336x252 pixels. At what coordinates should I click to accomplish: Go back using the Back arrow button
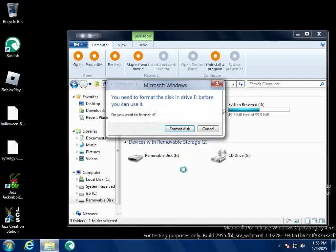coord(74,84)
